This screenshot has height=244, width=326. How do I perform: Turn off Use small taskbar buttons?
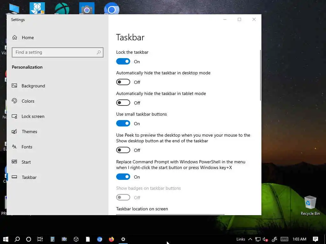tap(123, 124)
